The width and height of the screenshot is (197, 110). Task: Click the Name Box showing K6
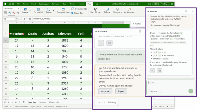[10, 19]
